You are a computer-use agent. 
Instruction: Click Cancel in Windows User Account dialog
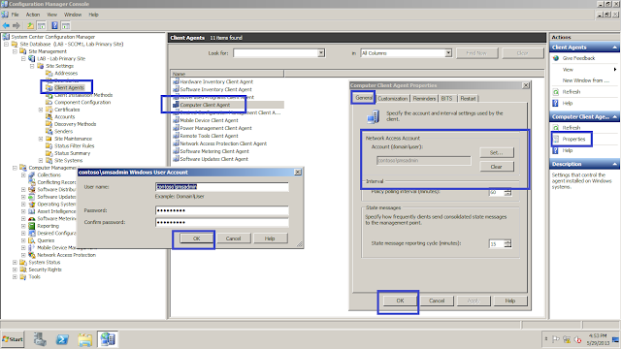(x=233, y=238)
